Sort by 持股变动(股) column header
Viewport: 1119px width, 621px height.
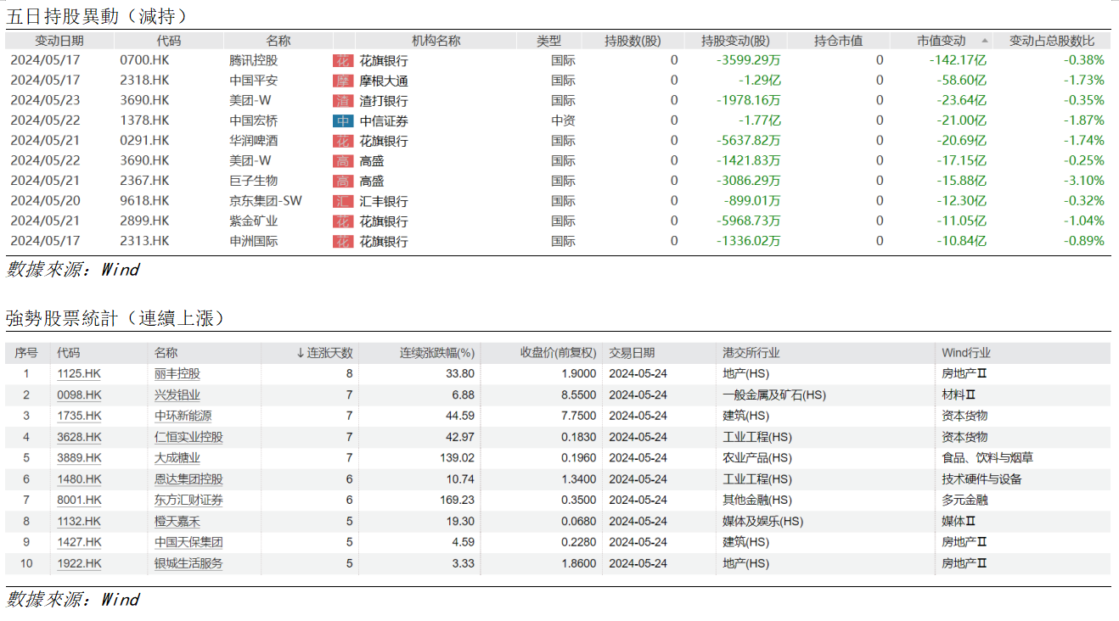click(736, 41)
